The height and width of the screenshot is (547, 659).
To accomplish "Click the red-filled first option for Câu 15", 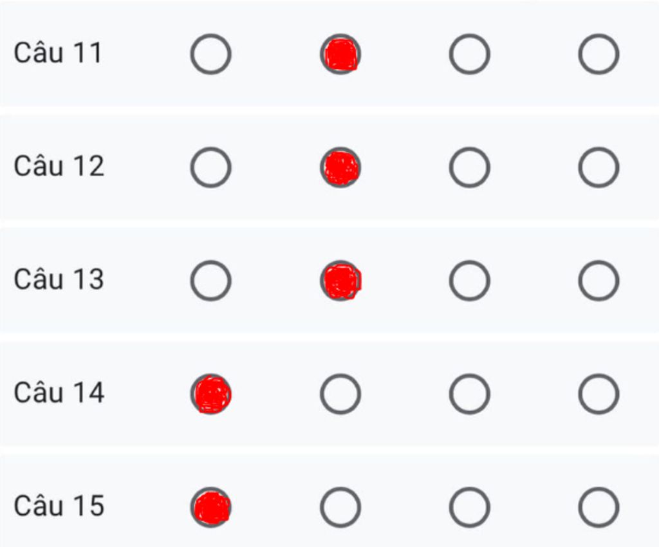I will coord(210,507).
